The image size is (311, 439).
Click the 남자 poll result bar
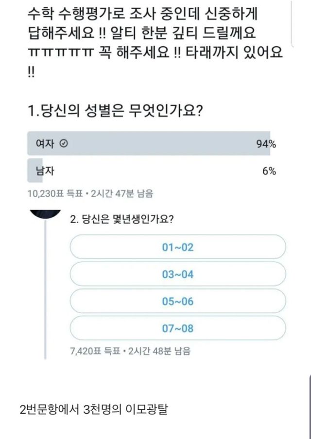tap(35, 171)
